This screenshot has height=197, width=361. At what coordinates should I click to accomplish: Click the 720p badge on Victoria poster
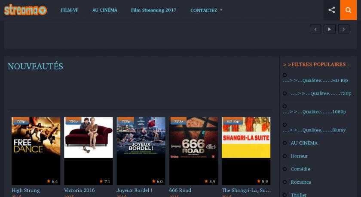tap(73, 121)
